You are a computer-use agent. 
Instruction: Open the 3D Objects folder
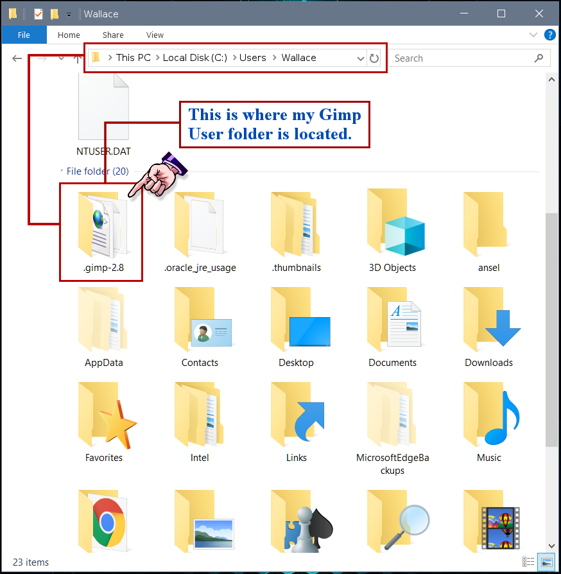[x=392, y=232]
